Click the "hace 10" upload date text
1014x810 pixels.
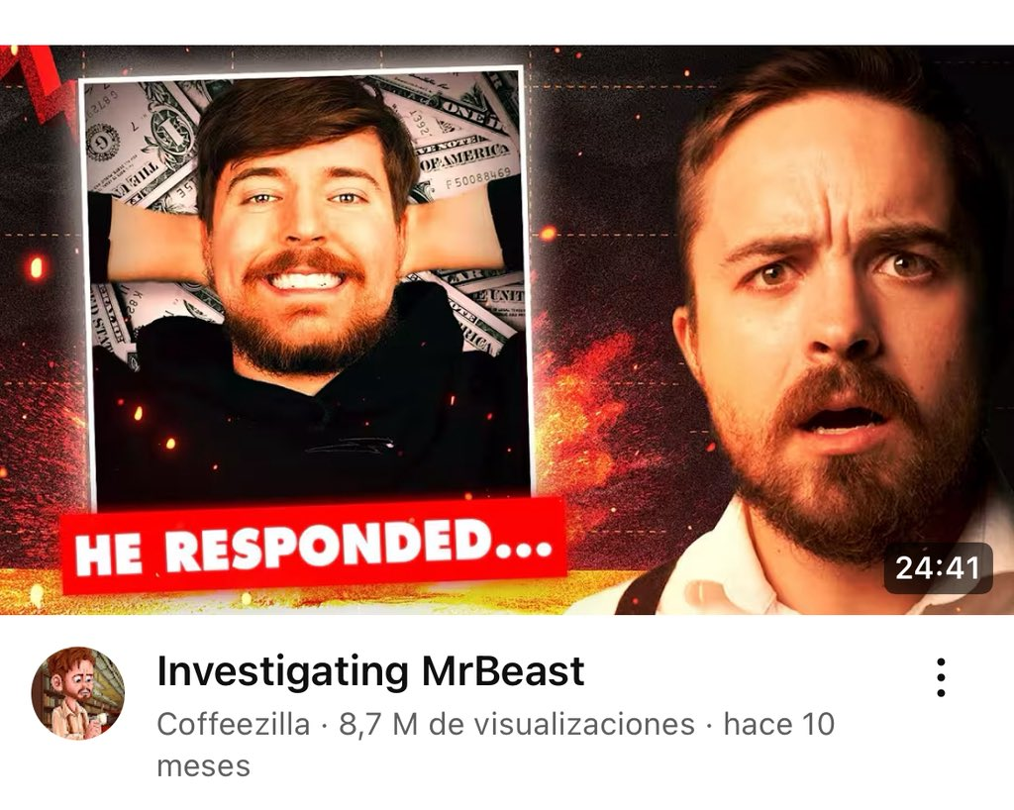779,724
